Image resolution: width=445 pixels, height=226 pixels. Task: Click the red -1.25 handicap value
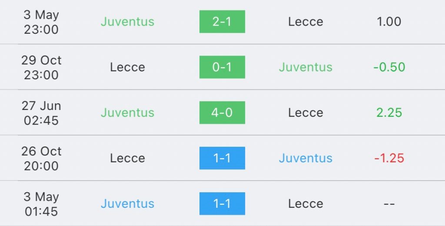(389, 158)
